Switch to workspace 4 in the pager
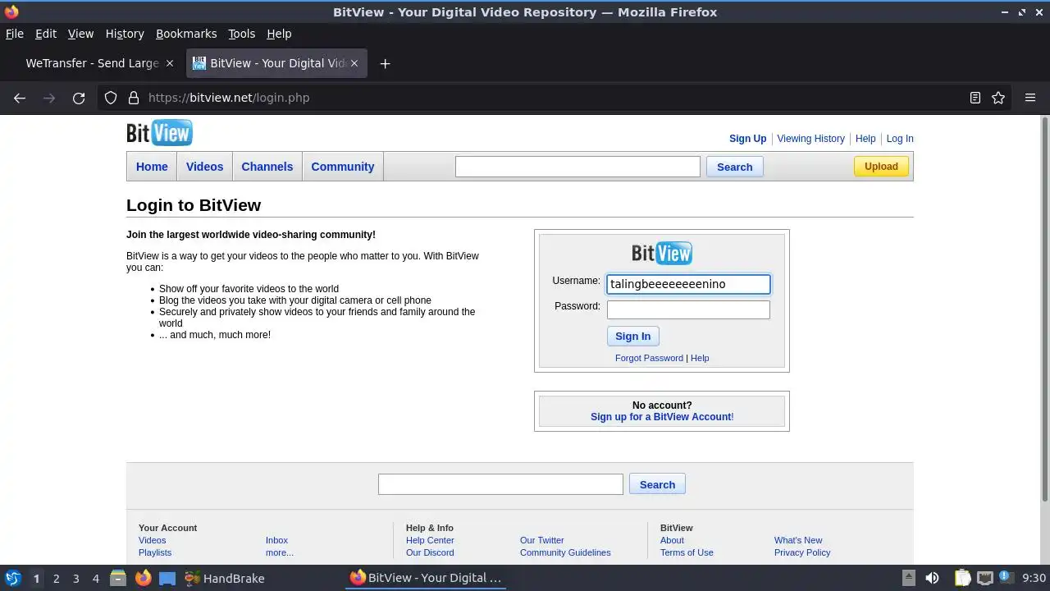Image resolution: width=1050 pixels, height=591 pixels. [95, 579]
